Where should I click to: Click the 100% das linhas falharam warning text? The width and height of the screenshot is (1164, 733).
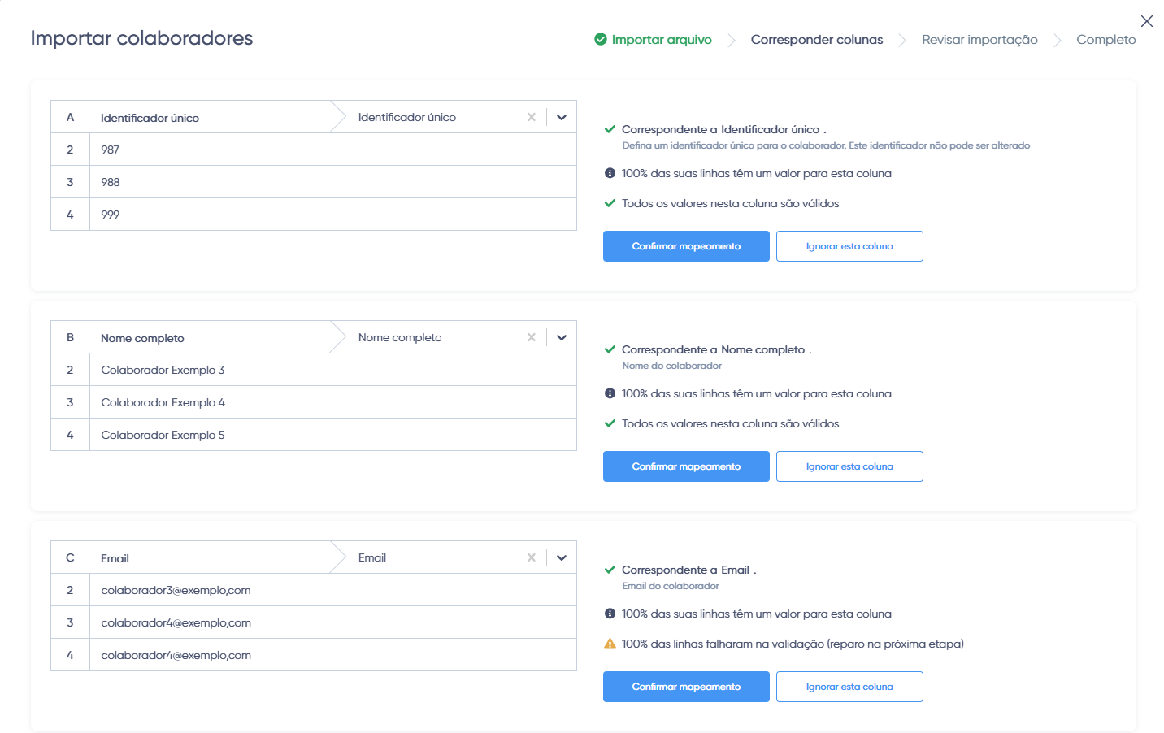tap(793, 644)
